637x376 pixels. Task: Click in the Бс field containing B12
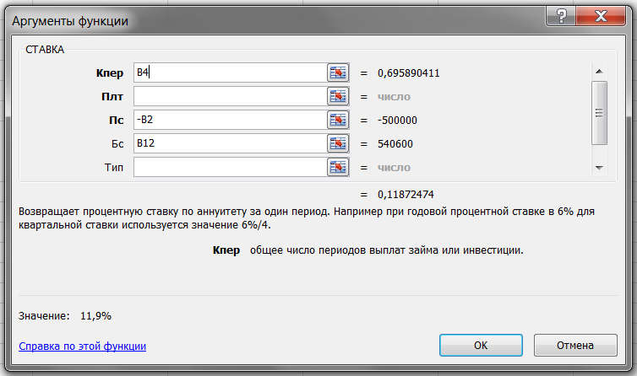point(231,143)
